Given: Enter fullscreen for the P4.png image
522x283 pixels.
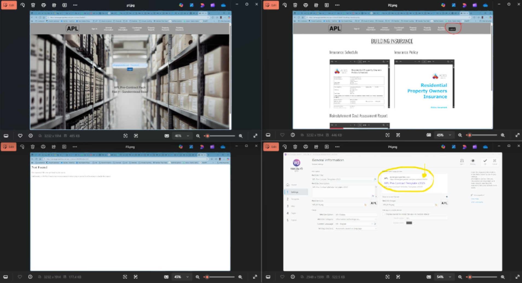Looking at the screenshot, I should (x=517, y=277).
